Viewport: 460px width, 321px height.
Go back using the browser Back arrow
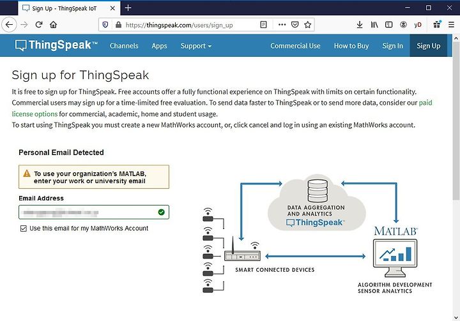9,25
